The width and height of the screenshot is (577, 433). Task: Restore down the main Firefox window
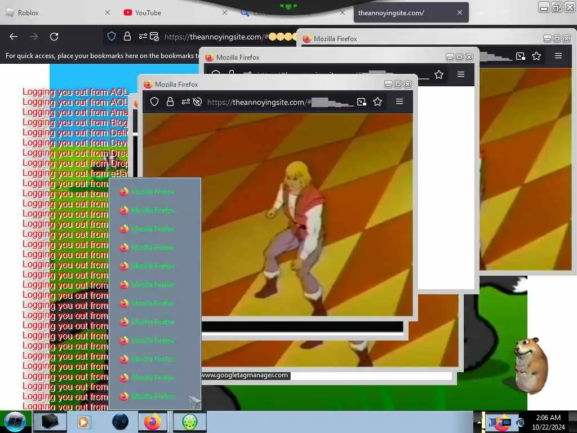pos(557,7)
